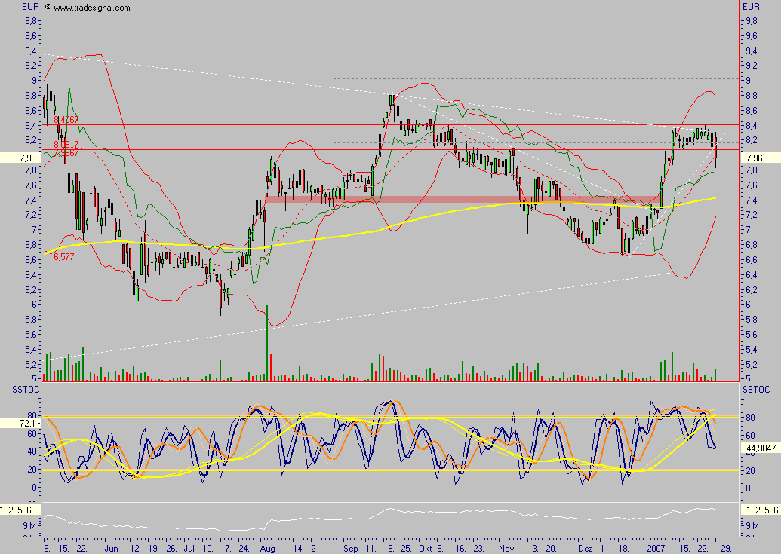Select the SSTOC indicator label on the right
The height and width of the screenshot is (554, 781).
point(755,389)
